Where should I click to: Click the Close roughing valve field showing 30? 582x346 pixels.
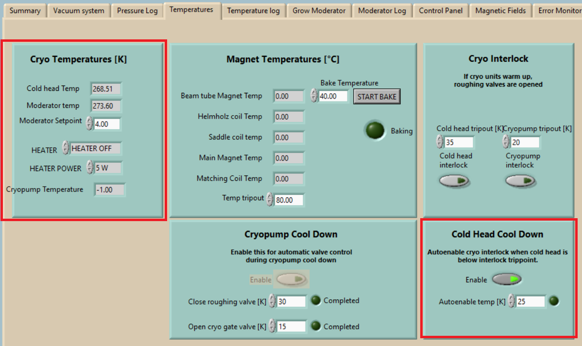[291, 301]
